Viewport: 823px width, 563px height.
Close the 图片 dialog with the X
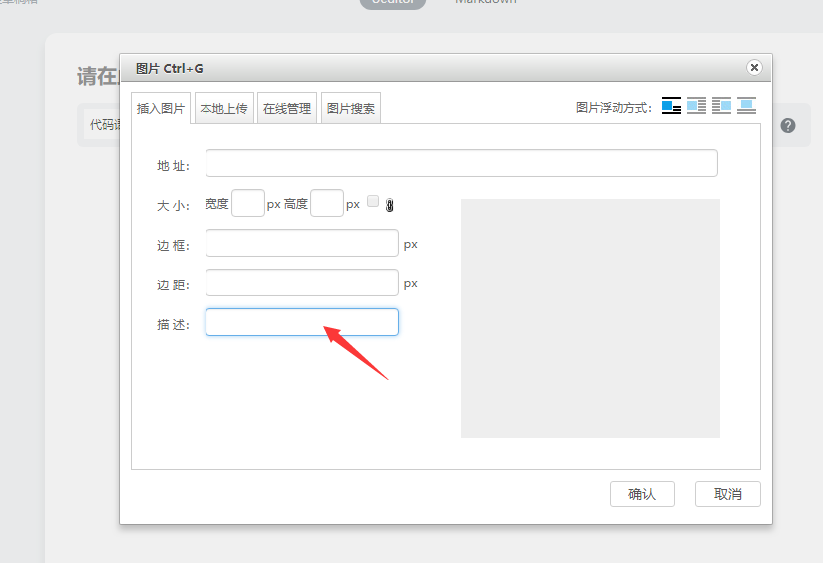(x=754, y=68)
